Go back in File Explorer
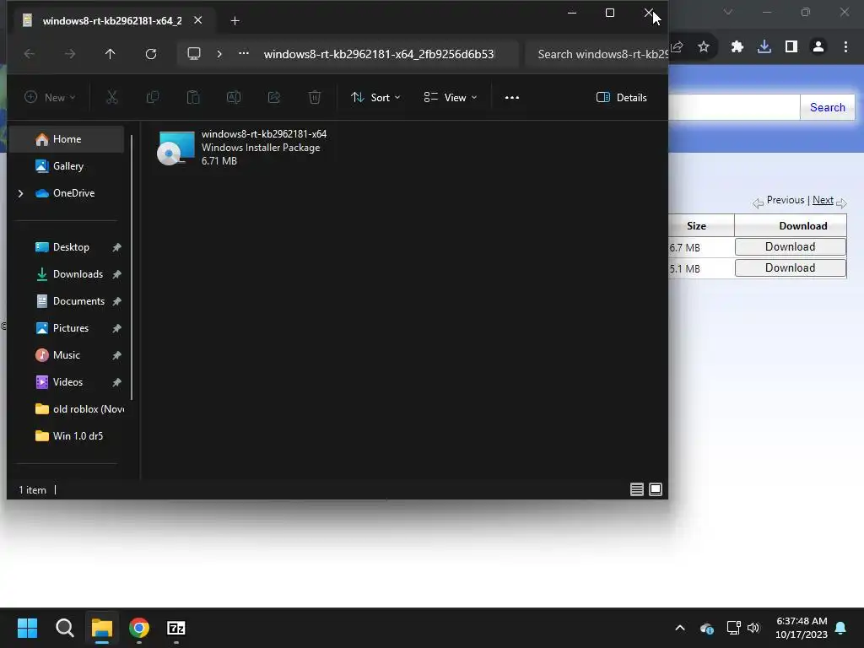The image size is (864, 648). click(x=30, y=54)
